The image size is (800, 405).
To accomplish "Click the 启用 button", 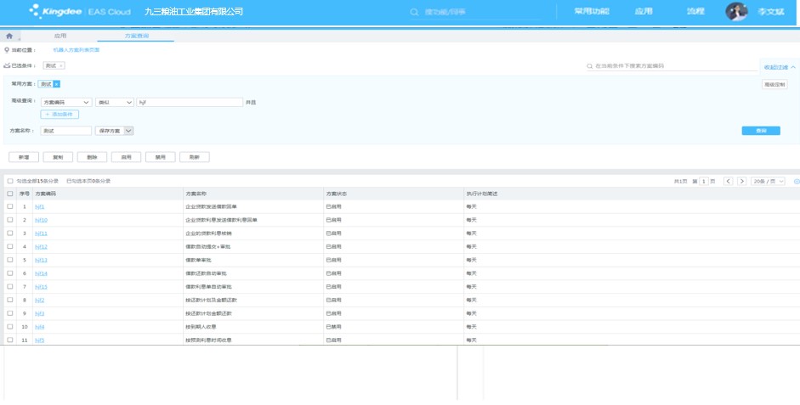I will coord(127,157).
